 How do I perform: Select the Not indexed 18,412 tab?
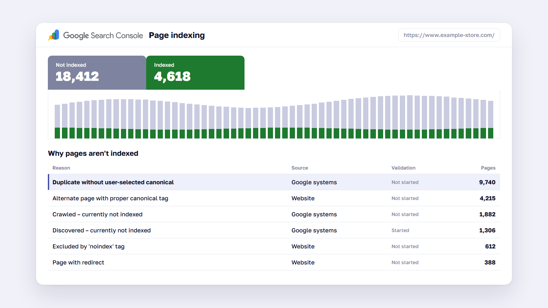tap(97, 73)
